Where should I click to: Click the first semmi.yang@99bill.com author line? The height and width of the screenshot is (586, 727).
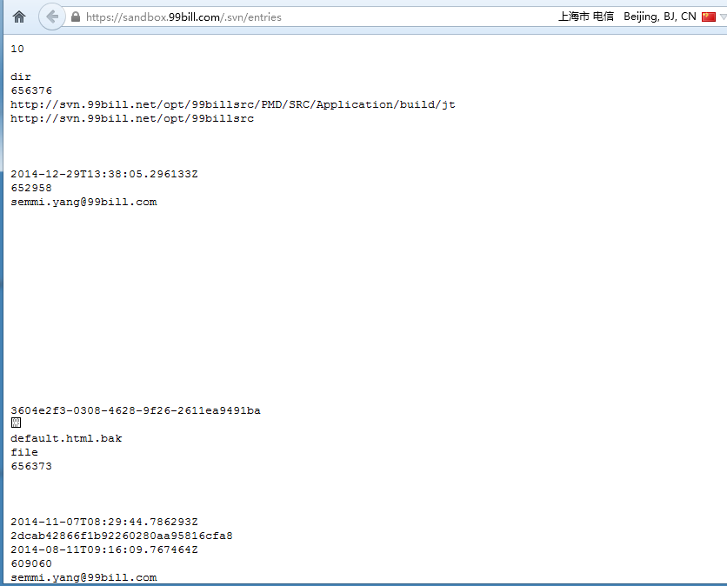coord(83,202)
